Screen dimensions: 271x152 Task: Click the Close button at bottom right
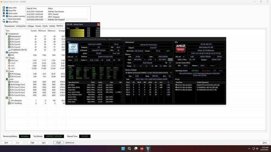click(264, 143)
